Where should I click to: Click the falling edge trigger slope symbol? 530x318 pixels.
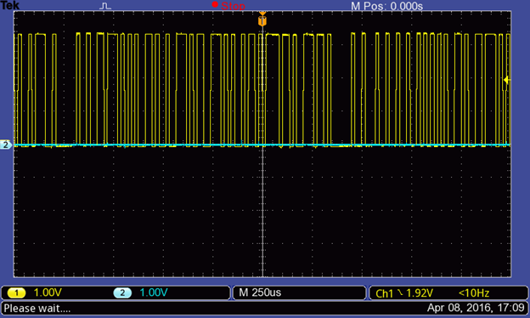(400, 292)
